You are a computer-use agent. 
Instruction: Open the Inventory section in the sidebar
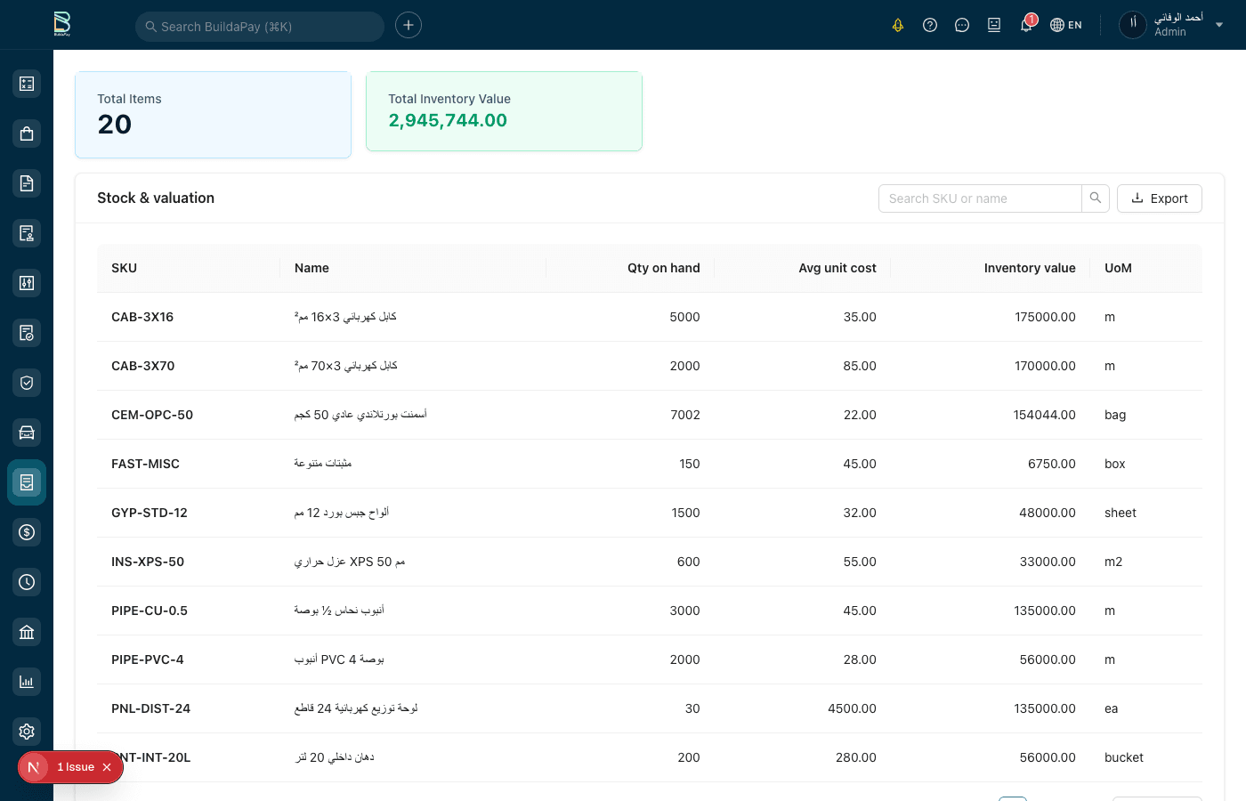coord(26,482)
